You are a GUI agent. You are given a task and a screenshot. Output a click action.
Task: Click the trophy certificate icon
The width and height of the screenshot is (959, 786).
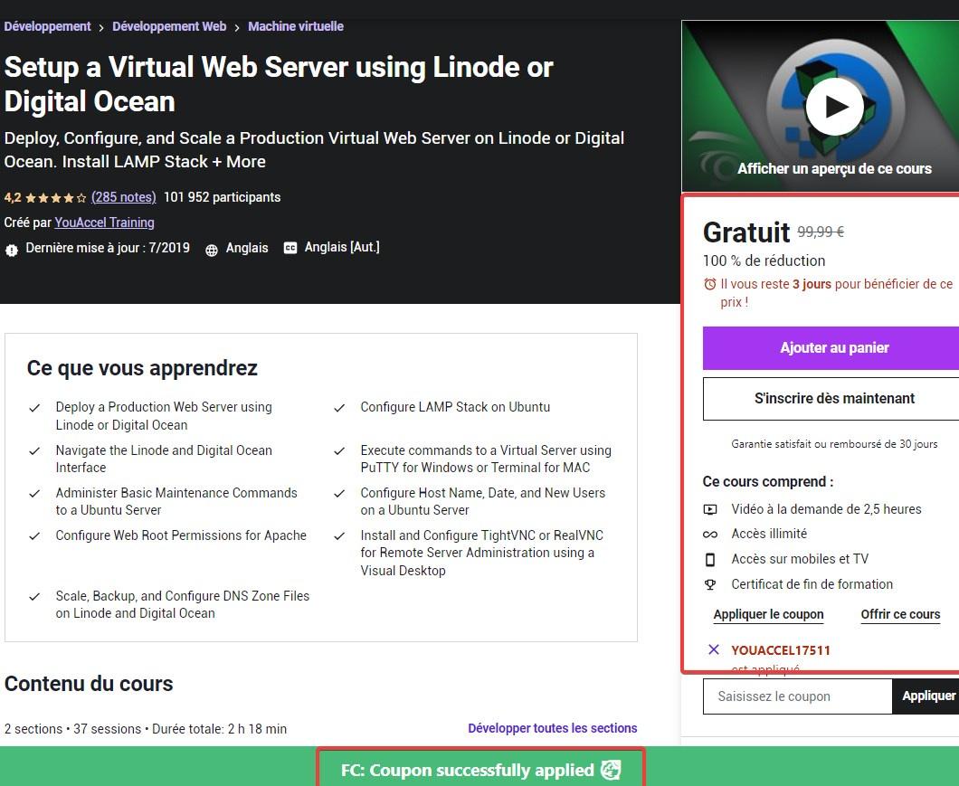coord(710,584)
